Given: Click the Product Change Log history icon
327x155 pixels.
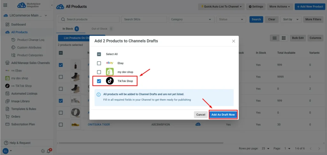Looking at the screenshot, I should pyautogui.click(x=13, y=40).
